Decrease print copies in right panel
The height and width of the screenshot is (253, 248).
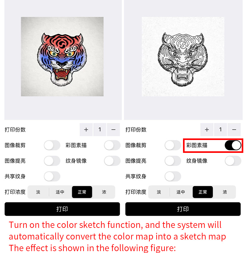click(x=234, y=130)
